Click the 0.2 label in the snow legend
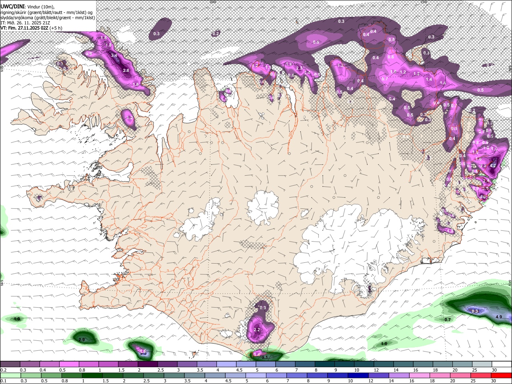Image resolution: width=512 pixels, height=384 pixels. (x=3, y=370)
